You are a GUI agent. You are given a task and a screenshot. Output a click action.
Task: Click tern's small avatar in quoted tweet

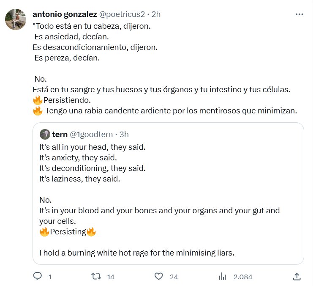tap(45, 135)
